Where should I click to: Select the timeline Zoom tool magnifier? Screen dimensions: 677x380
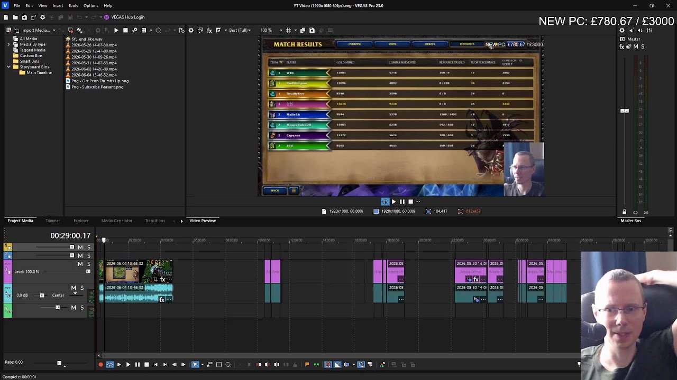(228, 365)
